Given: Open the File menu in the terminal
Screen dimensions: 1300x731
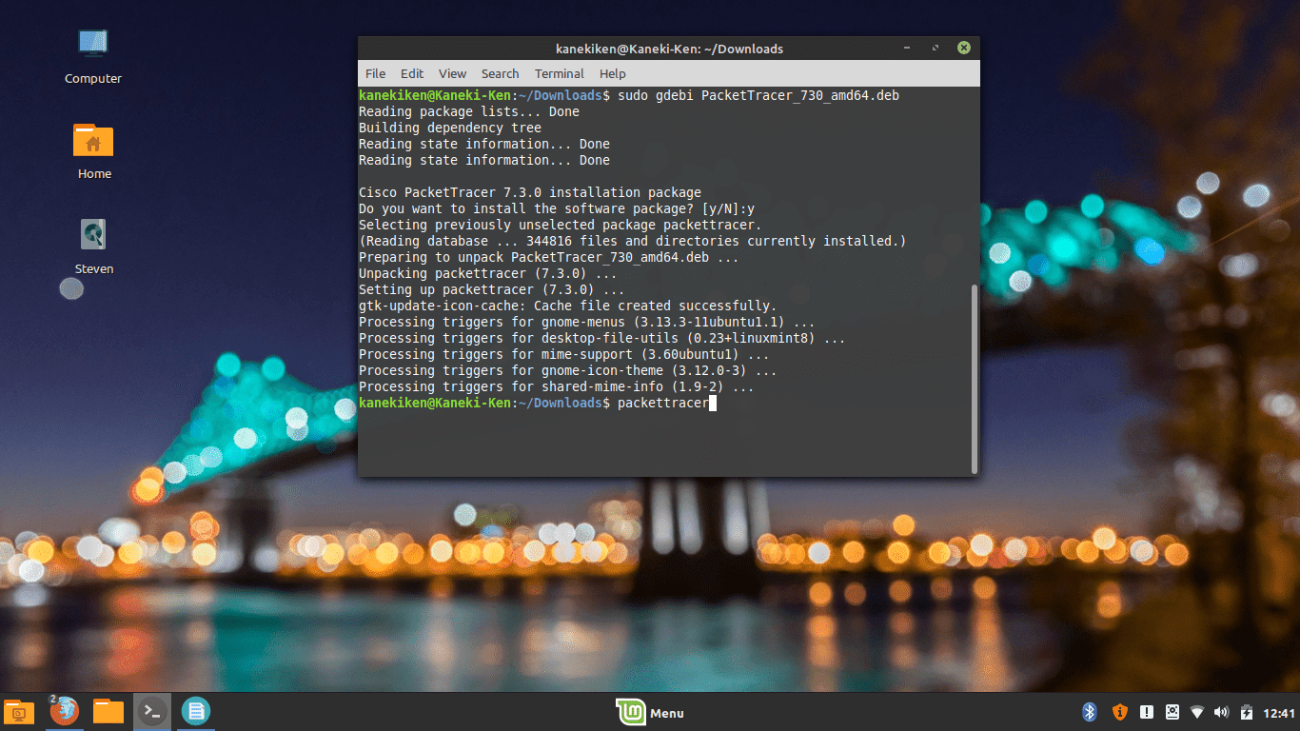Looking at the screenshot, I should [x=375, y=73].
